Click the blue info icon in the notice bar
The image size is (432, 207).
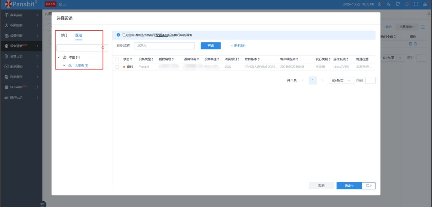coord(118,35)
